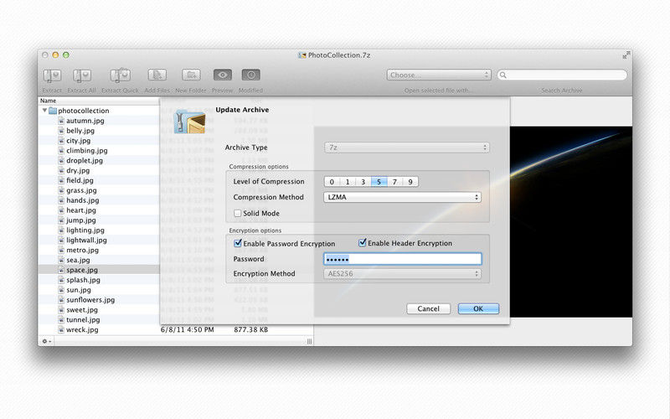This screenshot has height=419, width=670.
Task: Select lighting.jpg in file list
Action: [x=85, y=230]
